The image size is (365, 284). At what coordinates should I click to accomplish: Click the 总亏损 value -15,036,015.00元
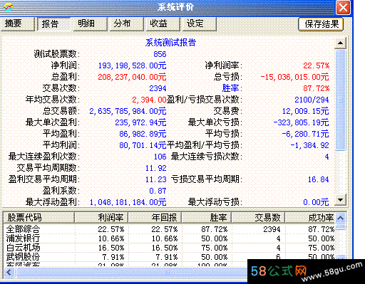[x=294, y=77]
